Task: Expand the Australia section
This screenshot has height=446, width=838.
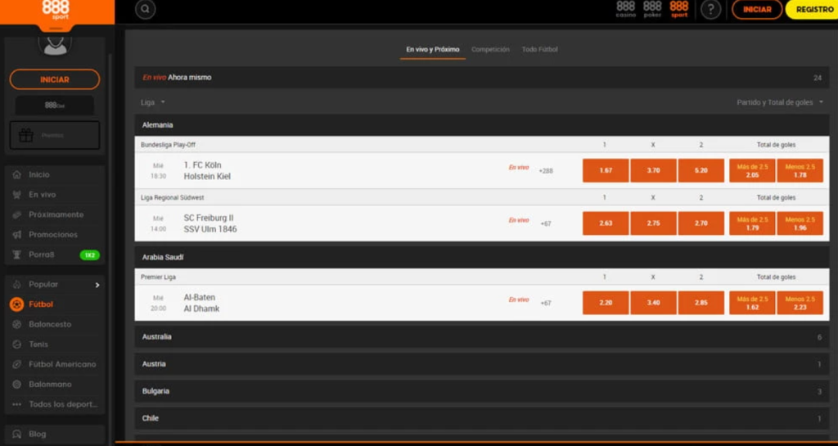Action: coord(481,337)
